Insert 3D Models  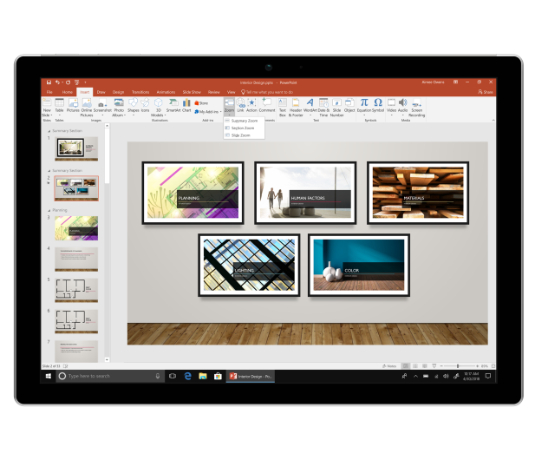click(159, 108)
